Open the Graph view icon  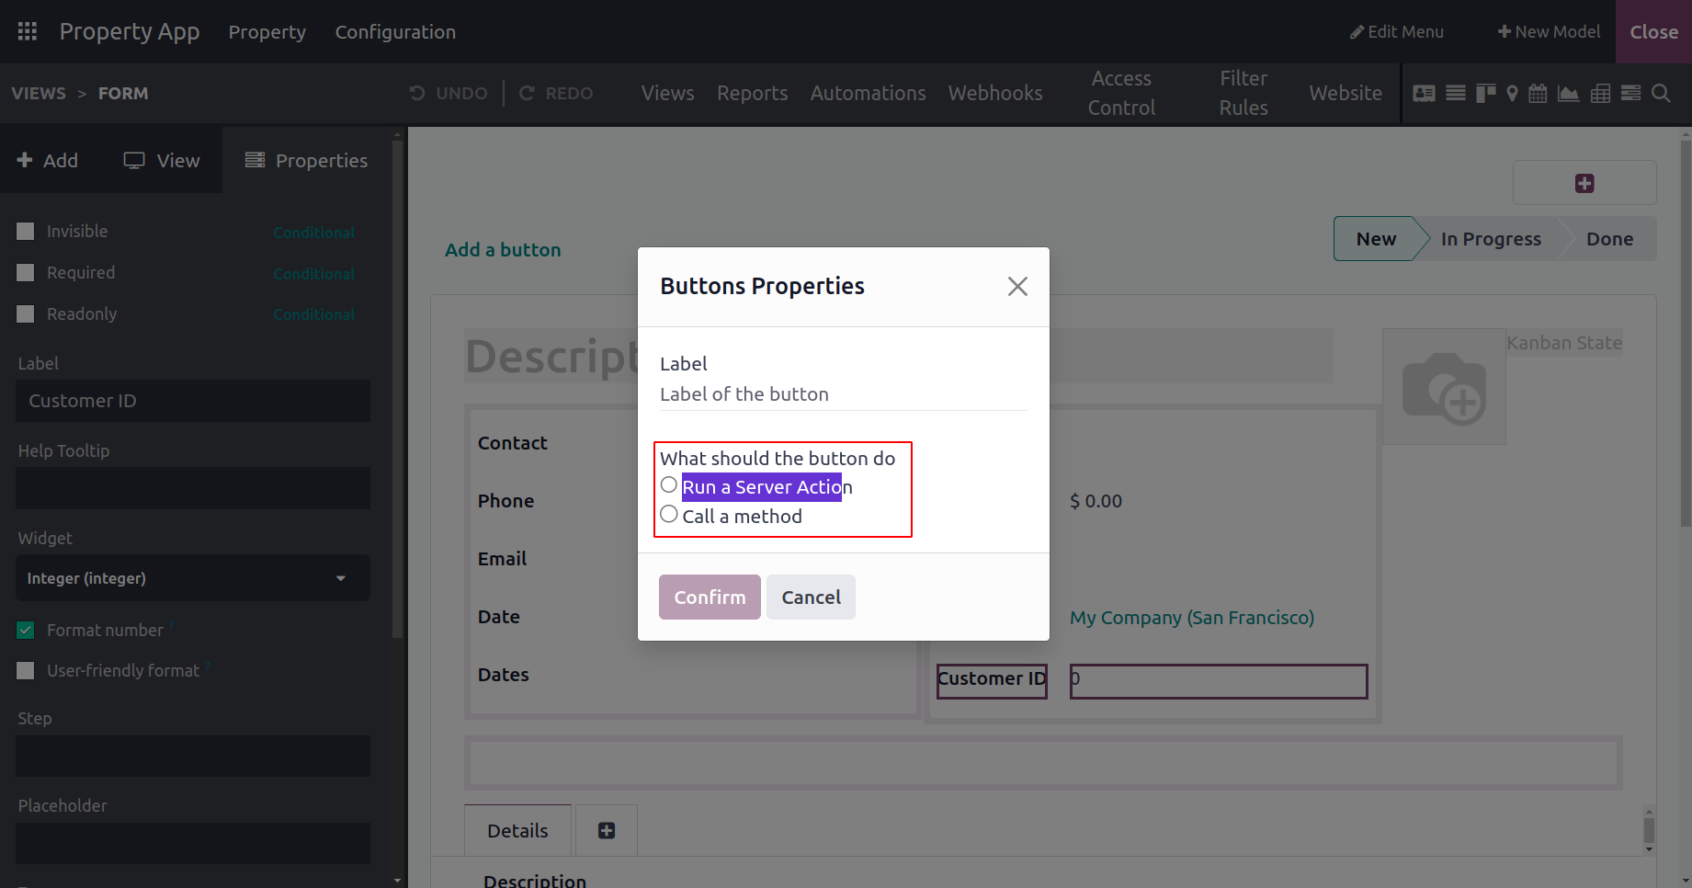(x=1569, y=93)
